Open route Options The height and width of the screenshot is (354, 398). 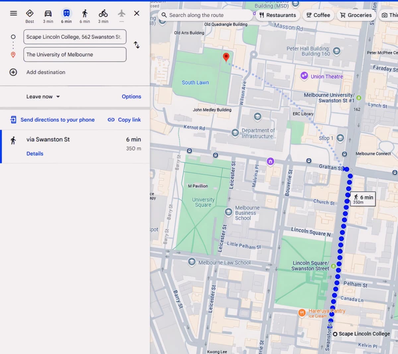click(x=131, y=97)
